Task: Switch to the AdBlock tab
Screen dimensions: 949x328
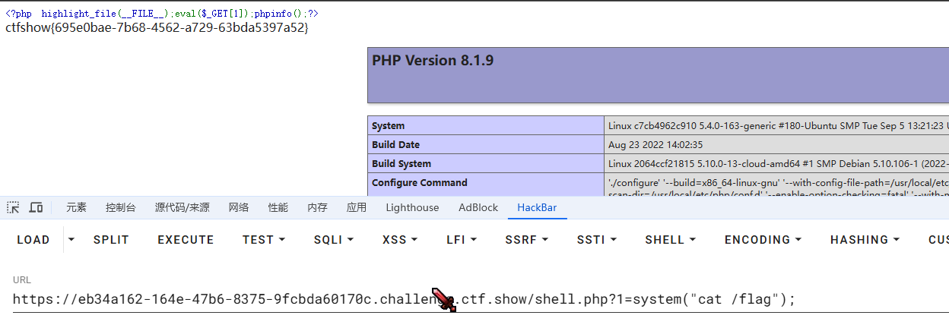Action: (x=478, y=207)
